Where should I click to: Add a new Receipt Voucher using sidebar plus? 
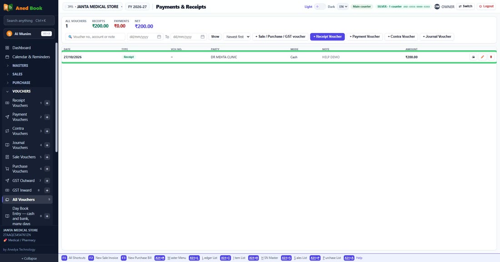coord(47,103)
